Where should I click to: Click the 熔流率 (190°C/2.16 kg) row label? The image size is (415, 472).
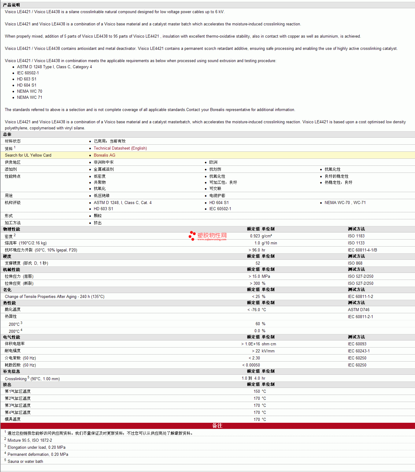pyautogui.click(x=26, y=243)
